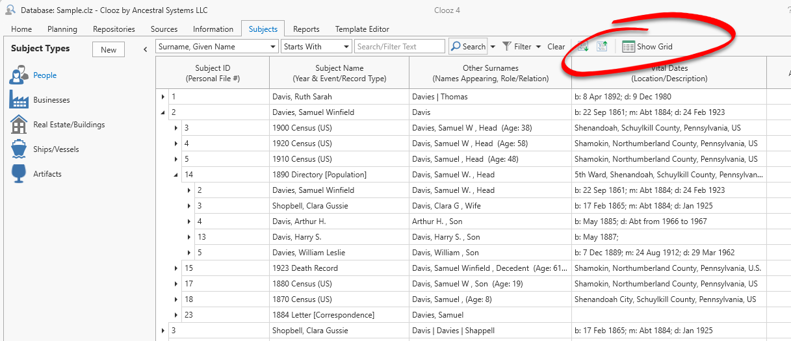Click the Search/Filter Text input field

399,46
